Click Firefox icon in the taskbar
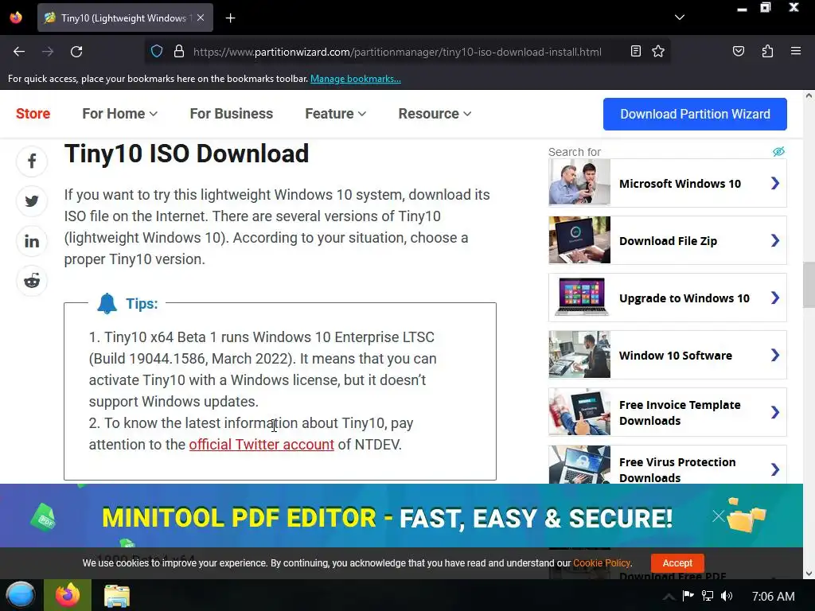Screen dimensions: 815x611 (68, 595)
